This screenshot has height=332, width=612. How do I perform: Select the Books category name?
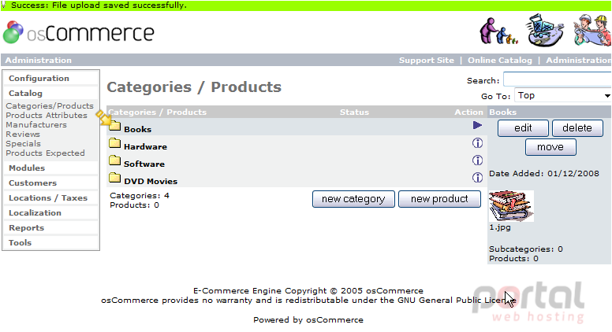point(137,129)
